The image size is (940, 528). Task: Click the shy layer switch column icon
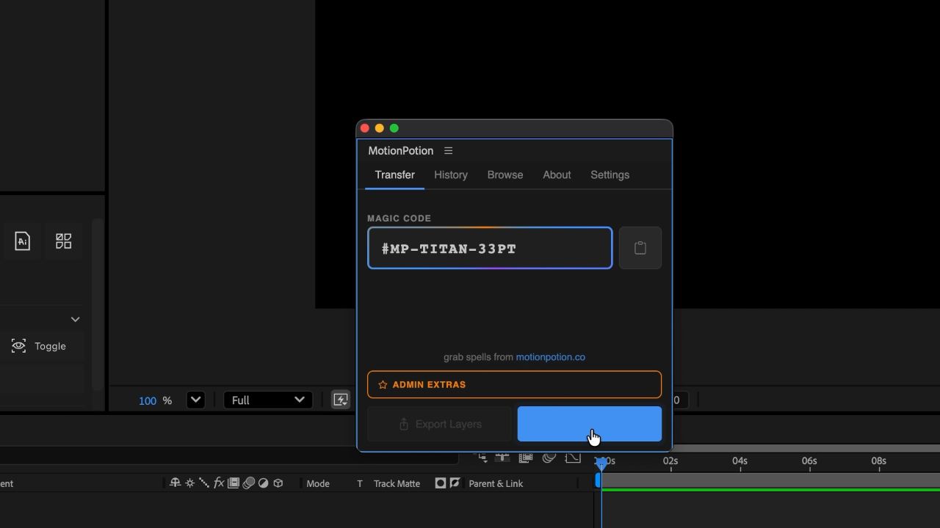click(x=175, y=483)
